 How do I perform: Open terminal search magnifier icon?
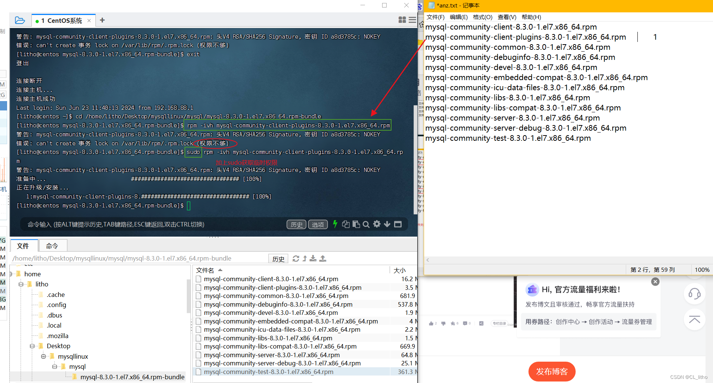pyautogui.click(x=366, y=224)
